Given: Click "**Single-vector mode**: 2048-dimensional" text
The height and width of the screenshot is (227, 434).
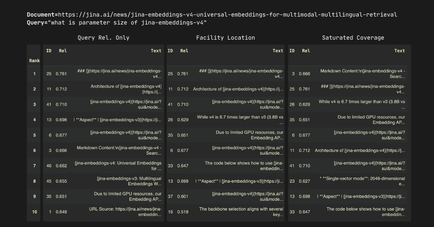Looking at the screenshot, I should click(x=362, y=181).
